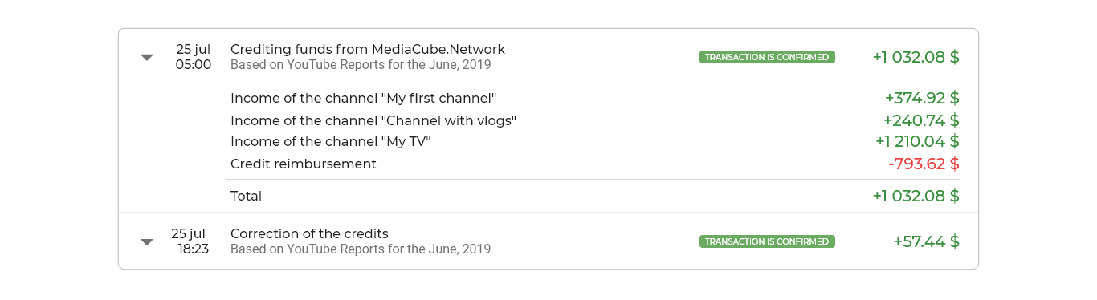Click the Correction of the credits title
The width and height of the screenshot is (1097, 300).
click(x=309, y=233)
